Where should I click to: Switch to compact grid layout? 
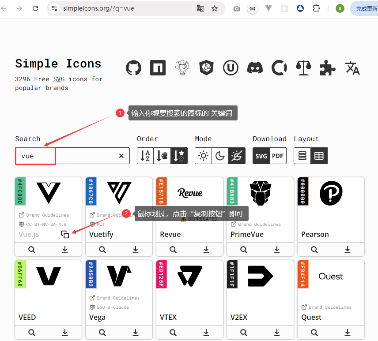(319, 156)
